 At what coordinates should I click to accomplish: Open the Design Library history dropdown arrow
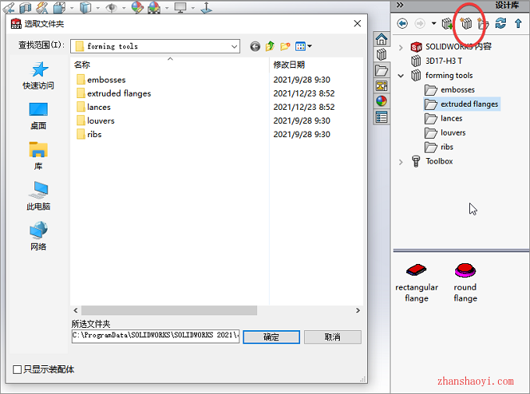tap(433, 23)
